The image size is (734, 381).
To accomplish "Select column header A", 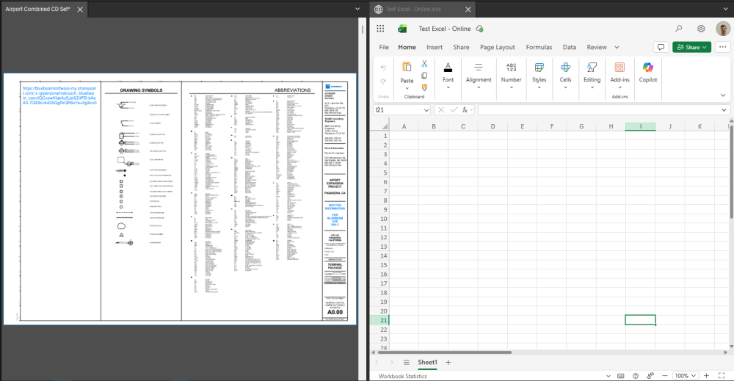I will point(404,126).
